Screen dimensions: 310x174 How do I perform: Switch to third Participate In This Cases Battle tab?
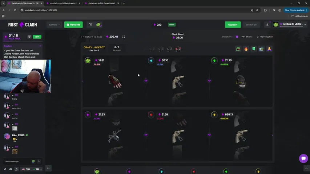[101, 3]
